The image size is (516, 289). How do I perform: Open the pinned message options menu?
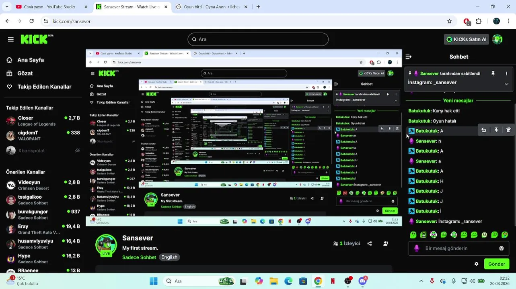coord(506,73)
